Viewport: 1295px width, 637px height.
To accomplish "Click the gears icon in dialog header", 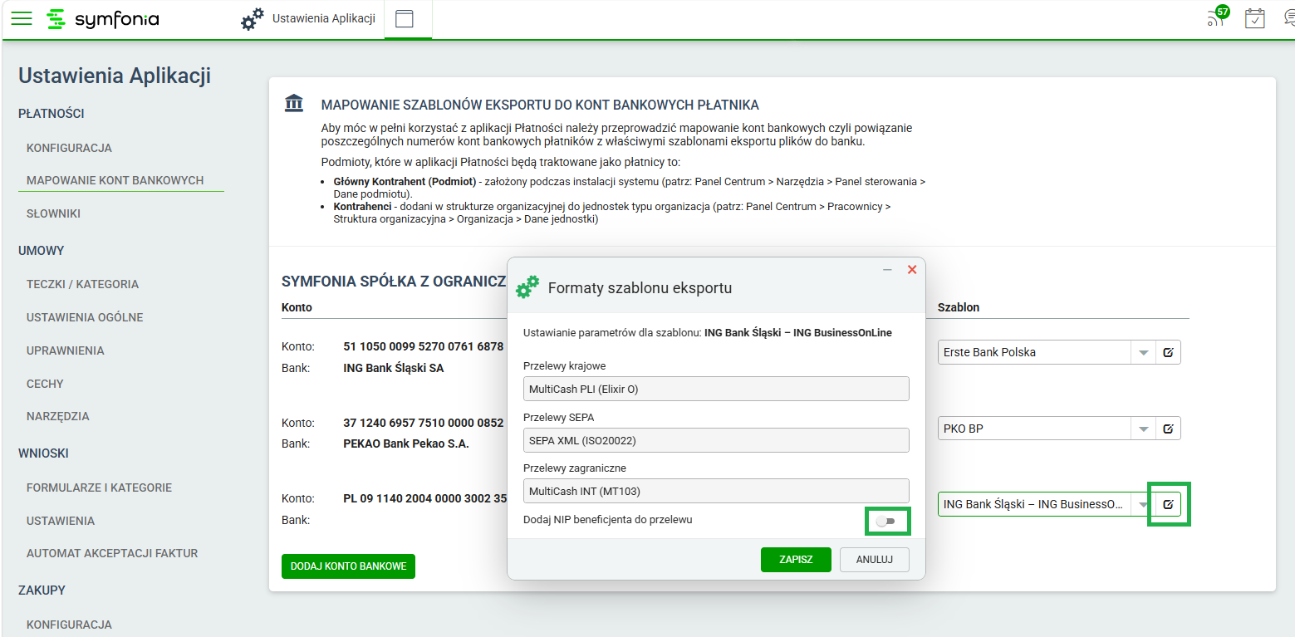I will point(527,287).
